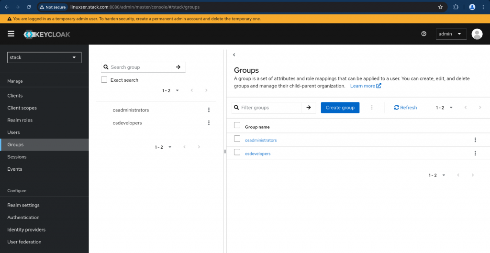Enable the Exact search checkbox
The height and width of the screenshot is (253, 490).
pos(104,80)
